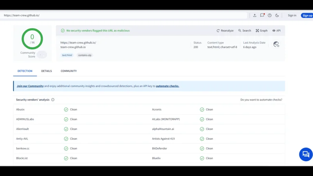Click the globe link icon beside analysis date
This screenshot has width=313, height=176.
point(276,45)
